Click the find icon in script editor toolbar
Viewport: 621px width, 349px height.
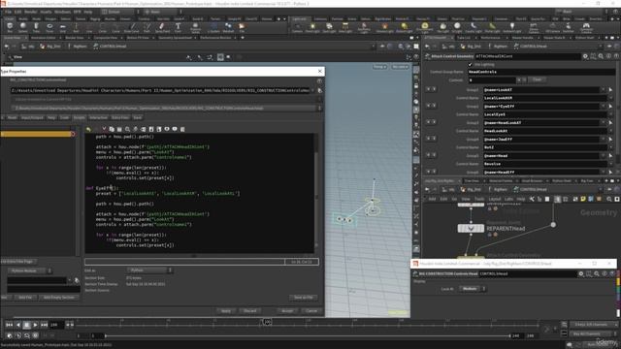click(x=127, y=129)
